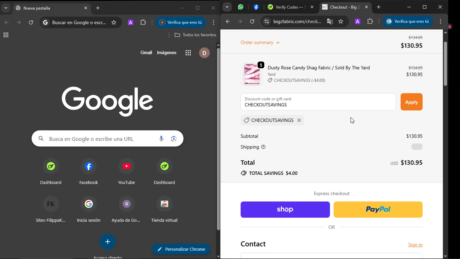Switch to Verify Codes tab
Image resolution: width=460 pixels, height=259 pixels.
point(287,7)
